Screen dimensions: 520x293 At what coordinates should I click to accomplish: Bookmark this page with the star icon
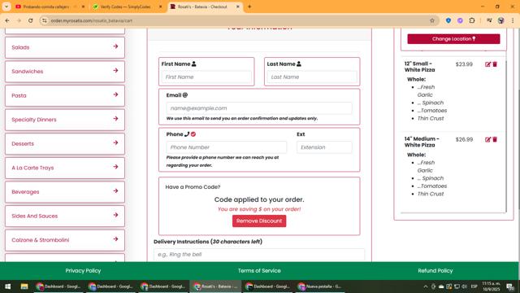click(x=432, y=20)
